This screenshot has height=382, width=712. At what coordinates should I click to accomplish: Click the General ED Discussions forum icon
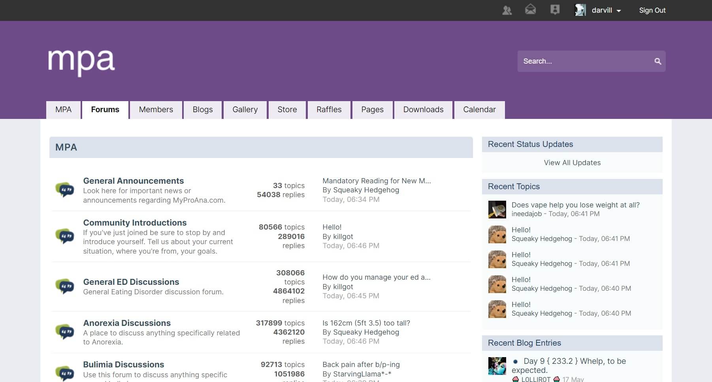pyautogui.click(x=65, y=286)
